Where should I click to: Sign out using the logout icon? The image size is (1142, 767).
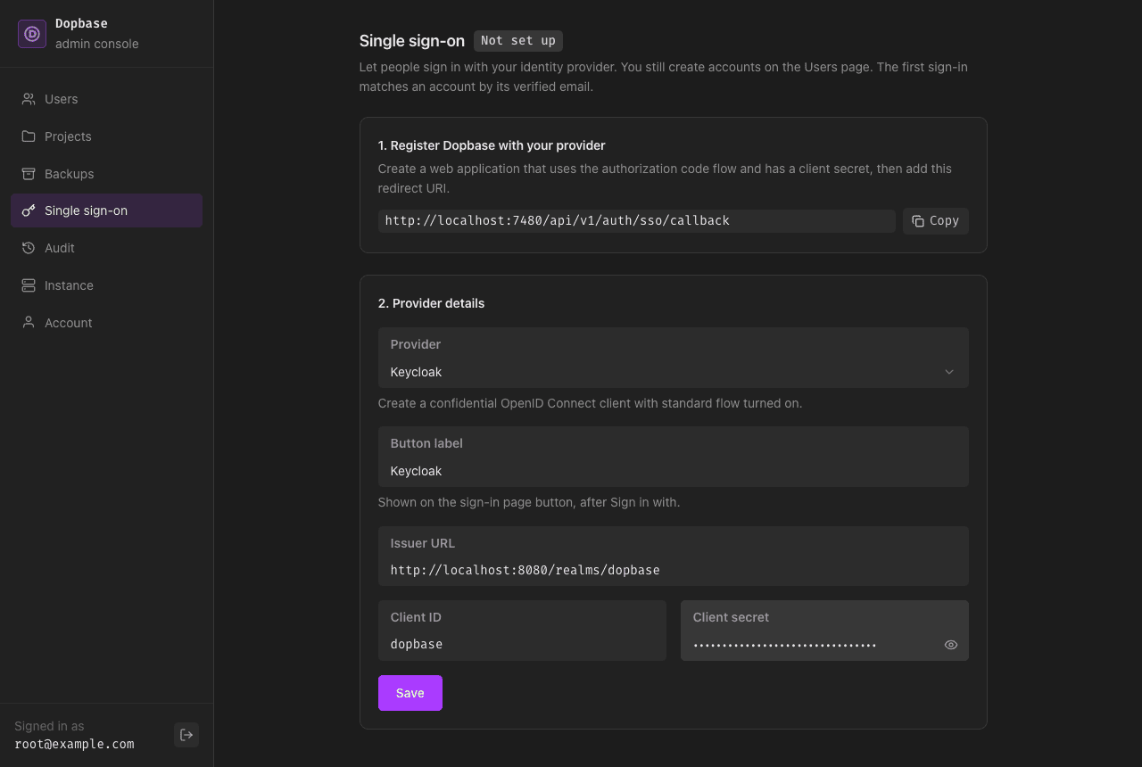tap(186, 735)
